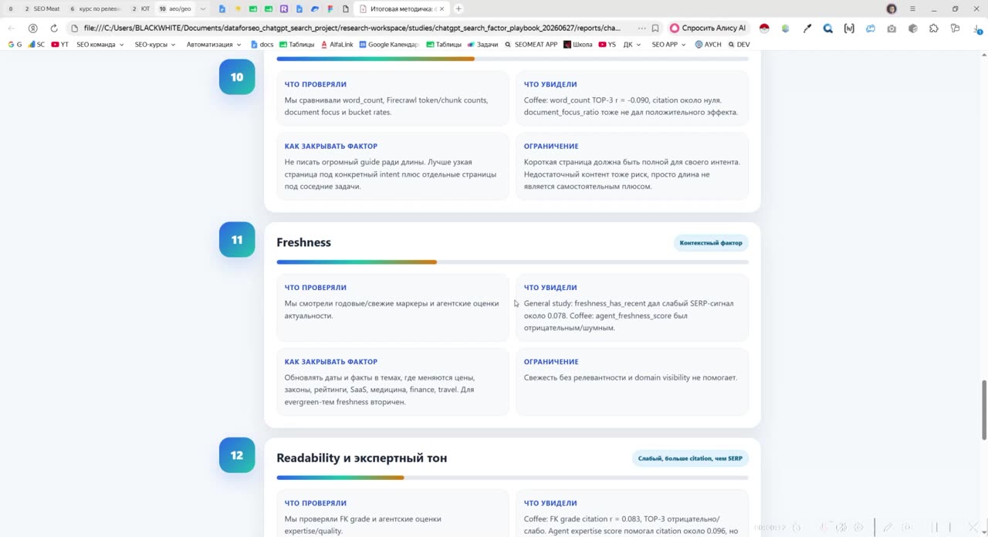The image size is (988, 537).
Task: Click the recorder pencil draw icon
Action: 888,528
